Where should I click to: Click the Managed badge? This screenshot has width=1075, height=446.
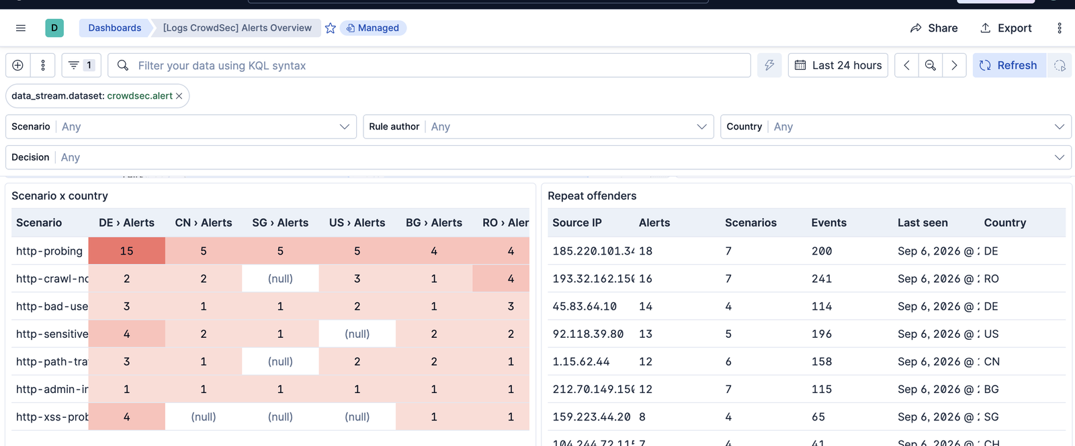(x=374, y=28)
